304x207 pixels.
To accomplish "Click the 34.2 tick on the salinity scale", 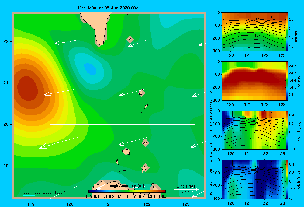I will click(x=292, y=87).
